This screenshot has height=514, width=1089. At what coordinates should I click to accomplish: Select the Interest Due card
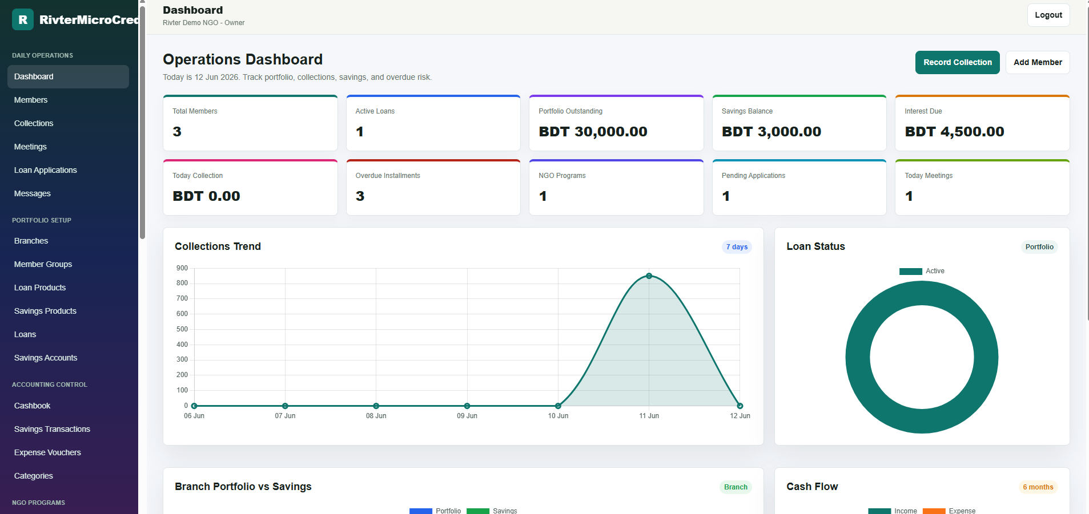[982, 123]
